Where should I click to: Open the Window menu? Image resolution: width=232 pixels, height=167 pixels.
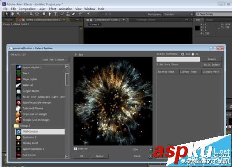pyautogui.click(x=90, y=9)
